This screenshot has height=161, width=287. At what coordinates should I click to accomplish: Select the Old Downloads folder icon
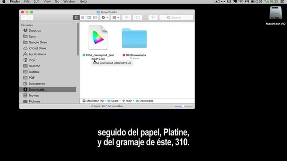[135, 38]
